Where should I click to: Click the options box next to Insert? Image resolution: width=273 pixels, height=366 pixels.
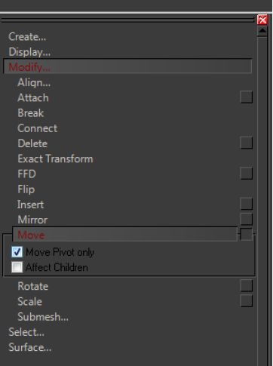[246, 204]
